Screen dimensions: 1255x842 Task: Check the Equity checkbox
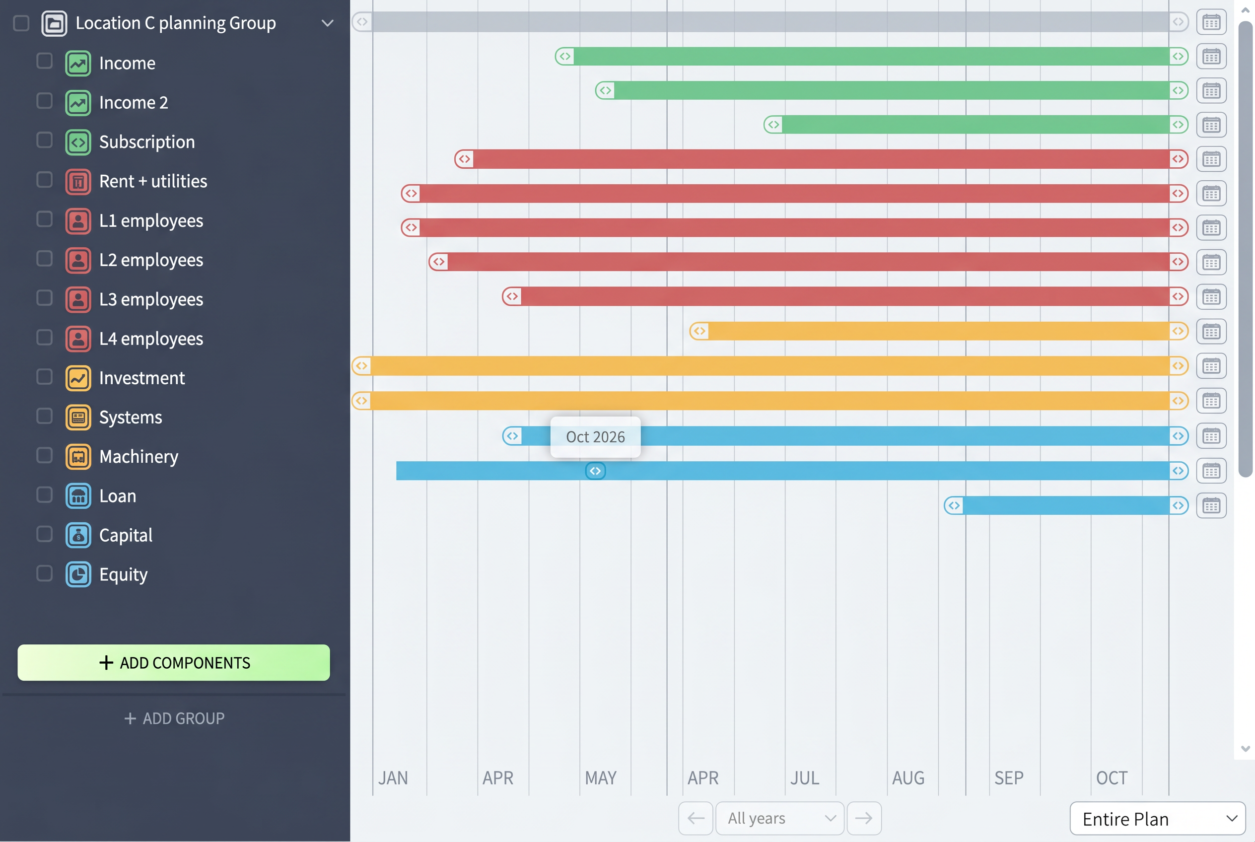click(x=45, y=573)
